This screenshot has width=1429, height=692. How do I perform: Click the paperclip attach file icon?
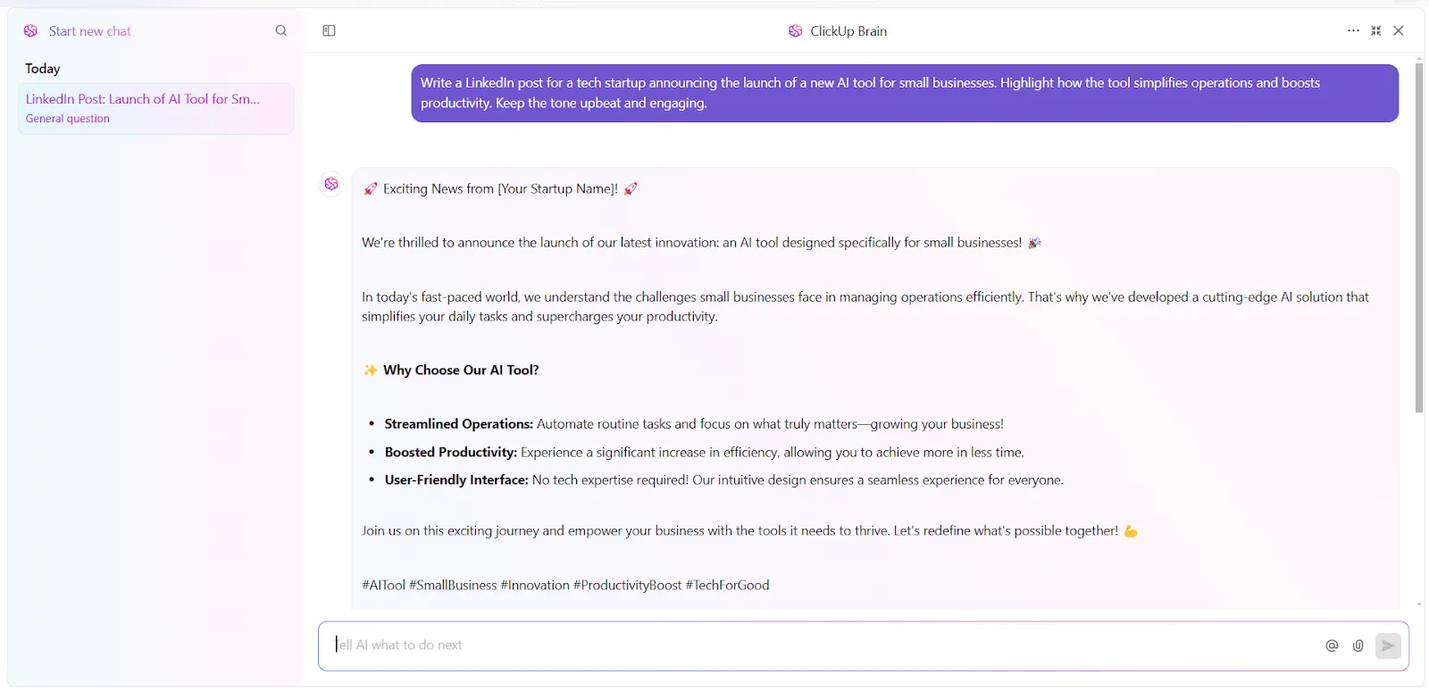(1358, 646)
